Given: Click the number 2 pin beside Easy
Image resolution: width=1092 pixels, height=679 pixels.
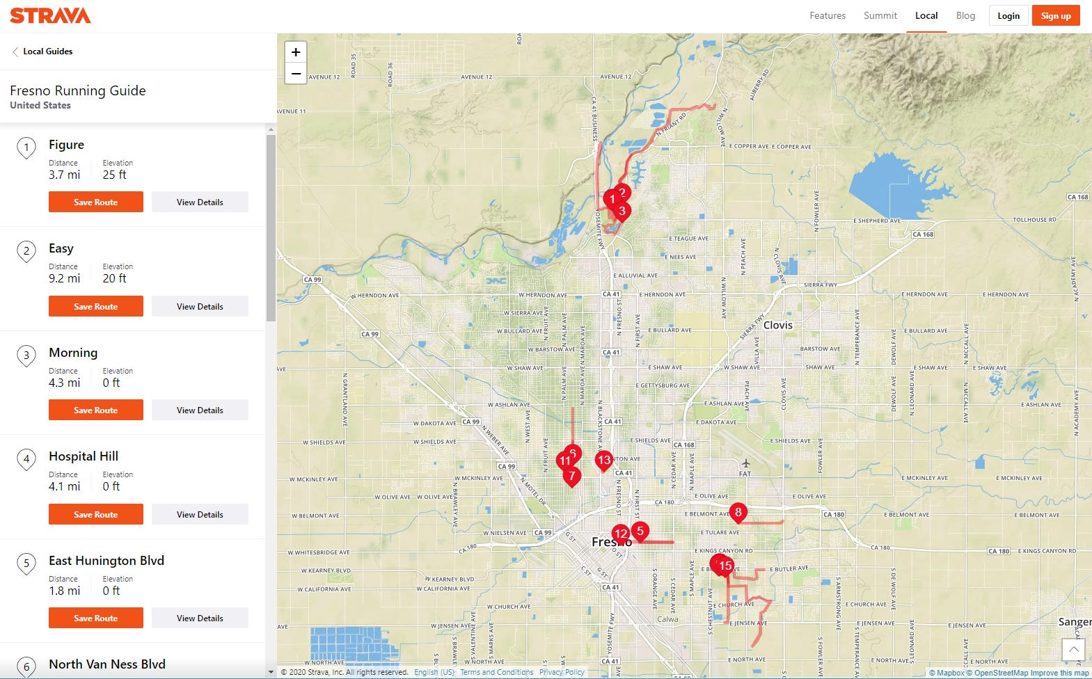Looking at the screenshot, I should pyautogui.click(x=26, y=252).
